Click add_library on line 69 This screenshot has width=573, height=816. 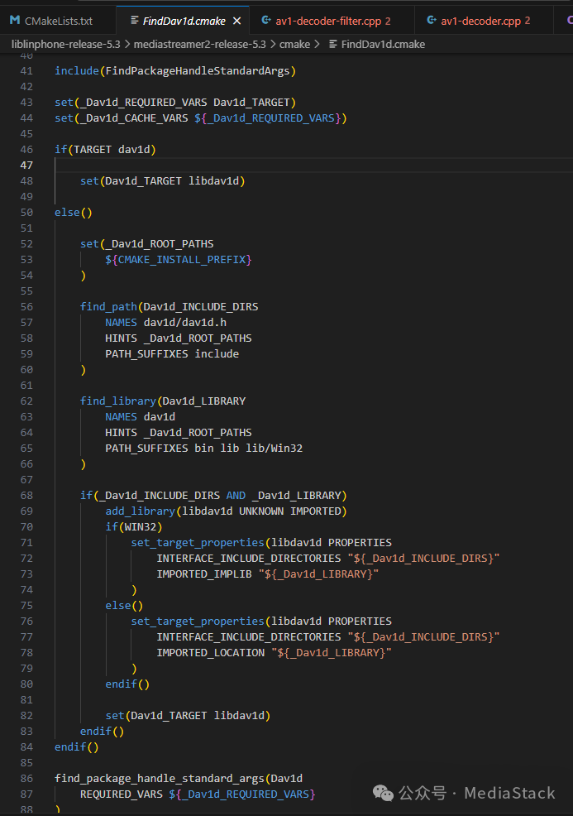coord(137,511)
